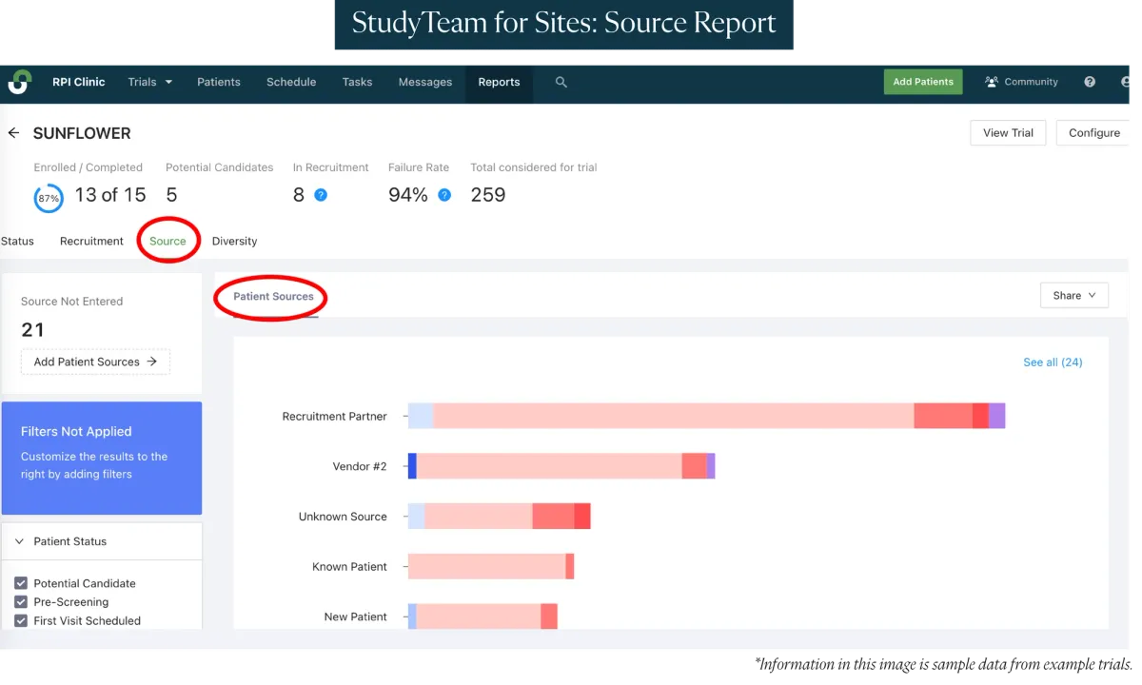The image size is (1142, 685).
Task: Click the 87% enrollment progress ring
Action: [48, 198]
